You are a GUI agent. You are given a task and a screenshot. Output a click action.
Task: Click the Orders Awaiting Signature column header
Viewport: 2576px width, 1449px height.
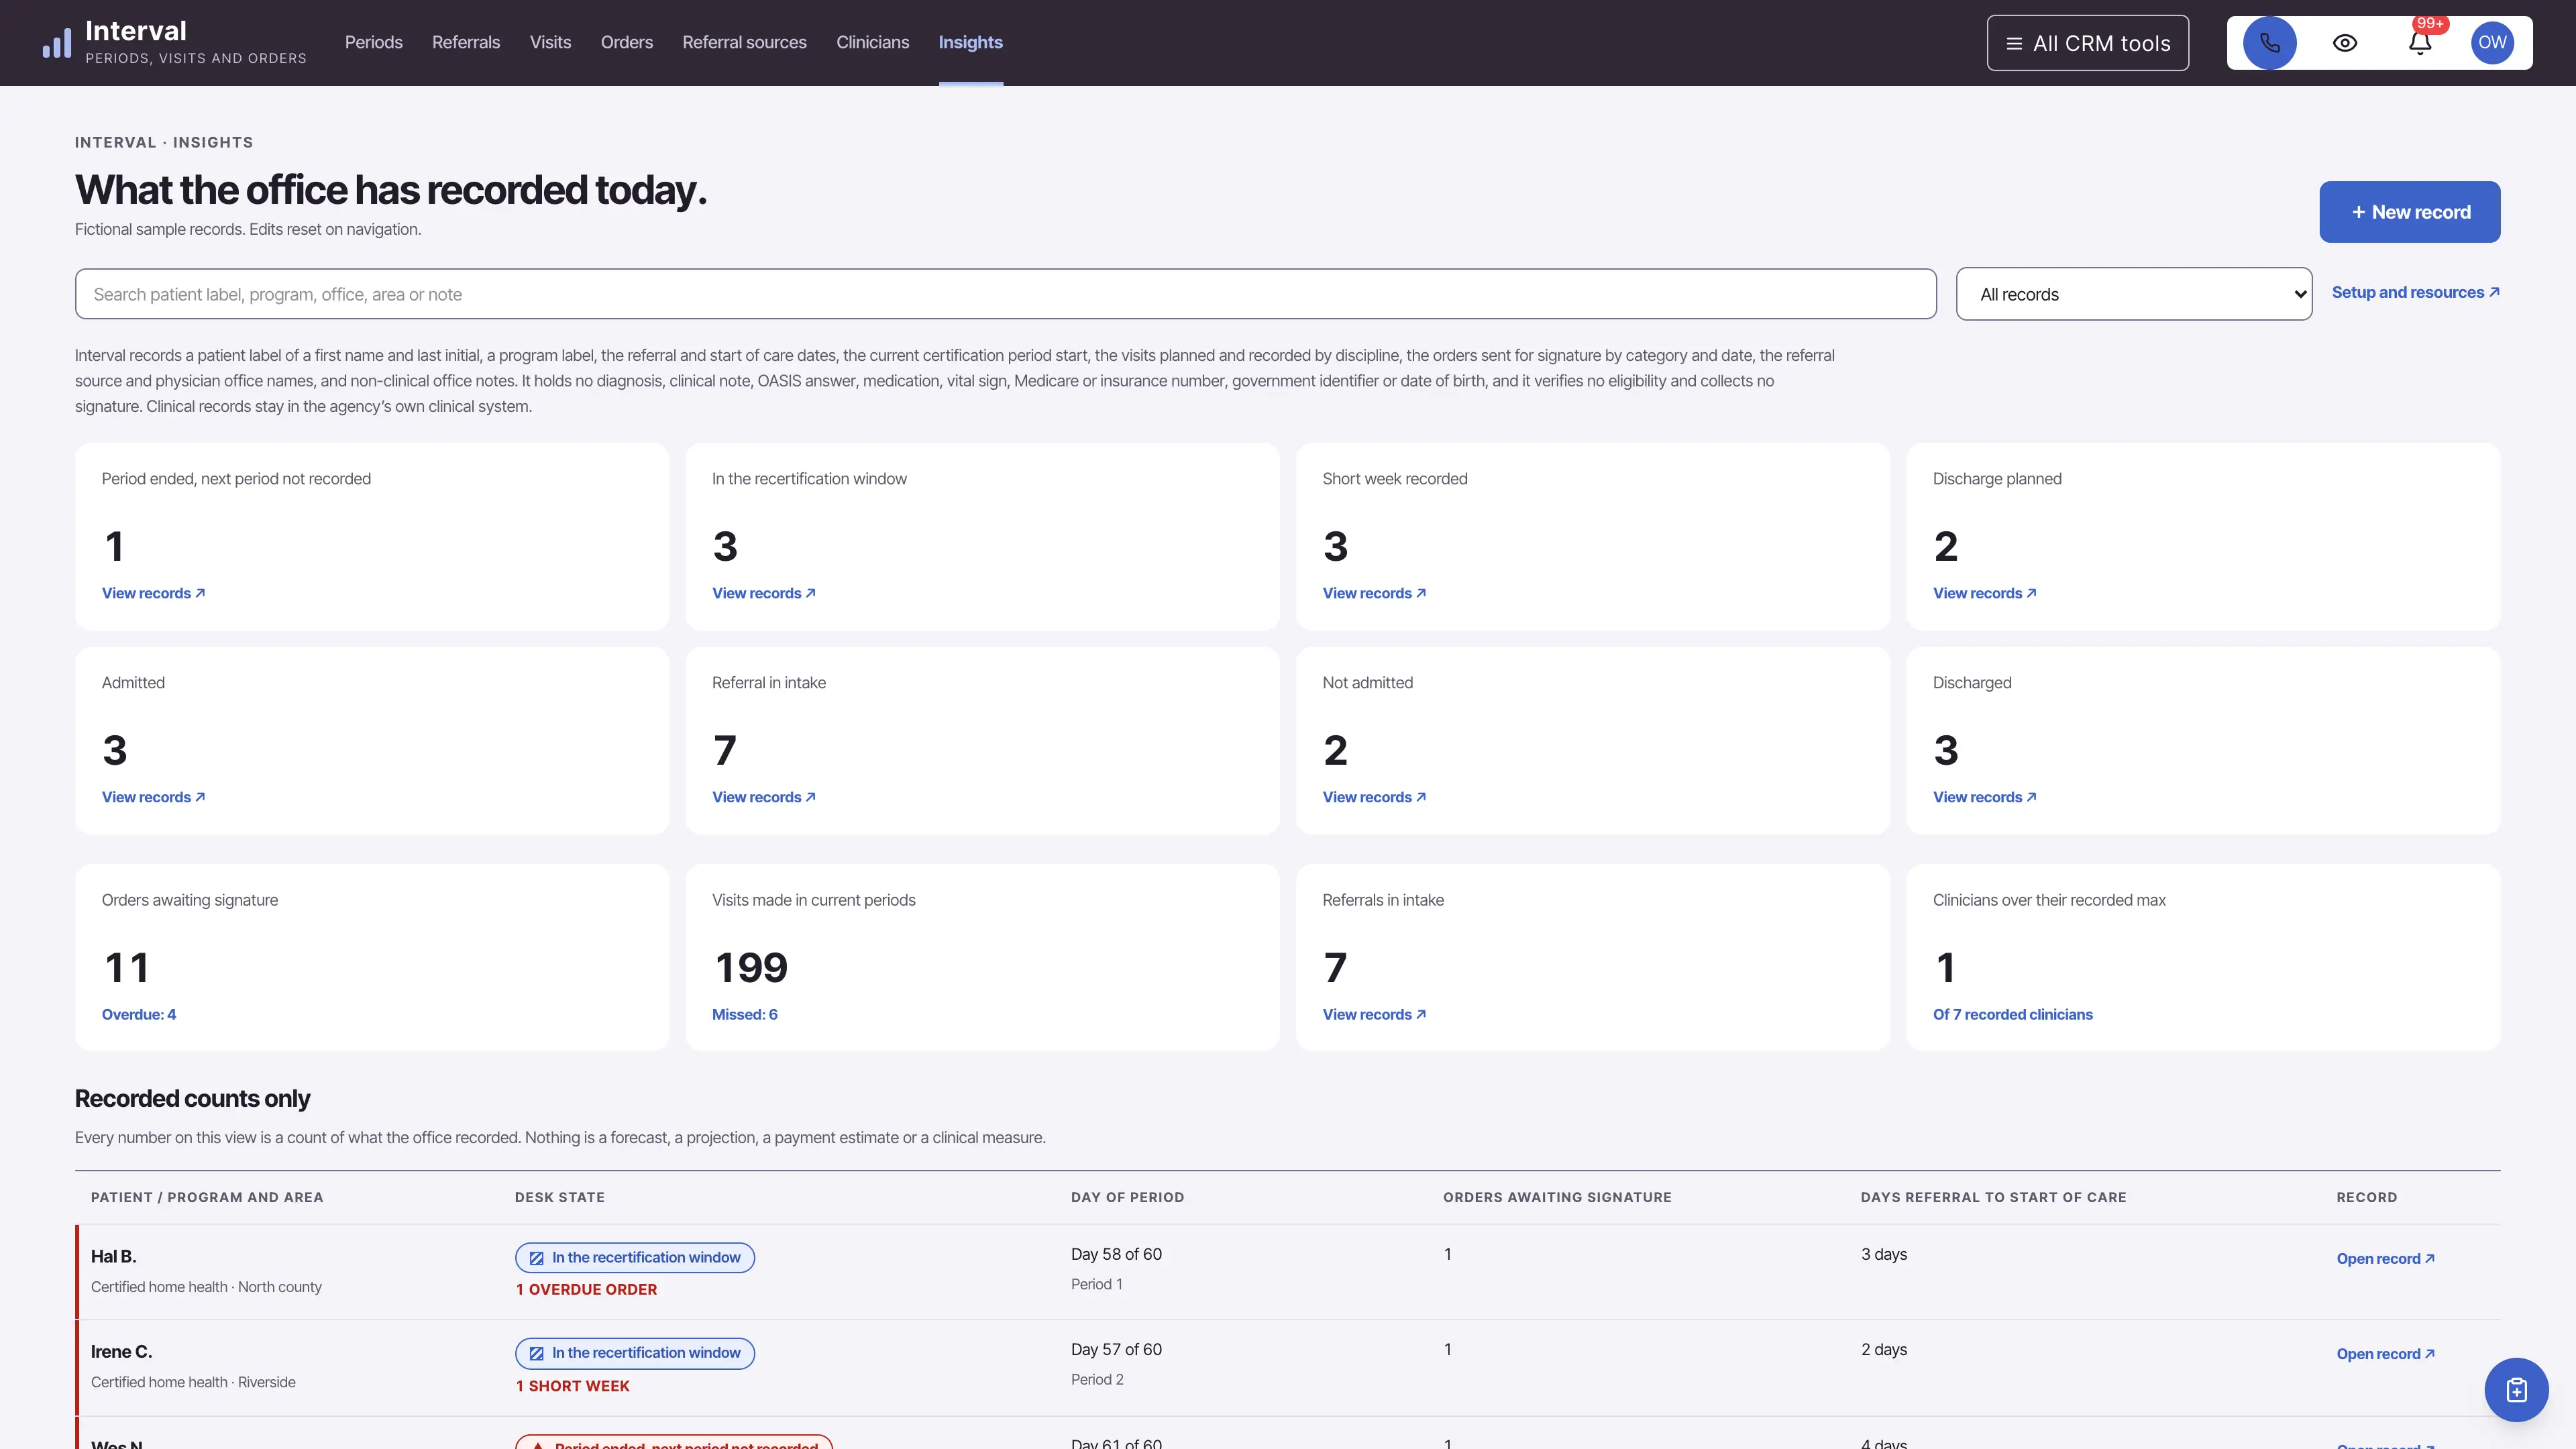(x=1557, y=1197)
